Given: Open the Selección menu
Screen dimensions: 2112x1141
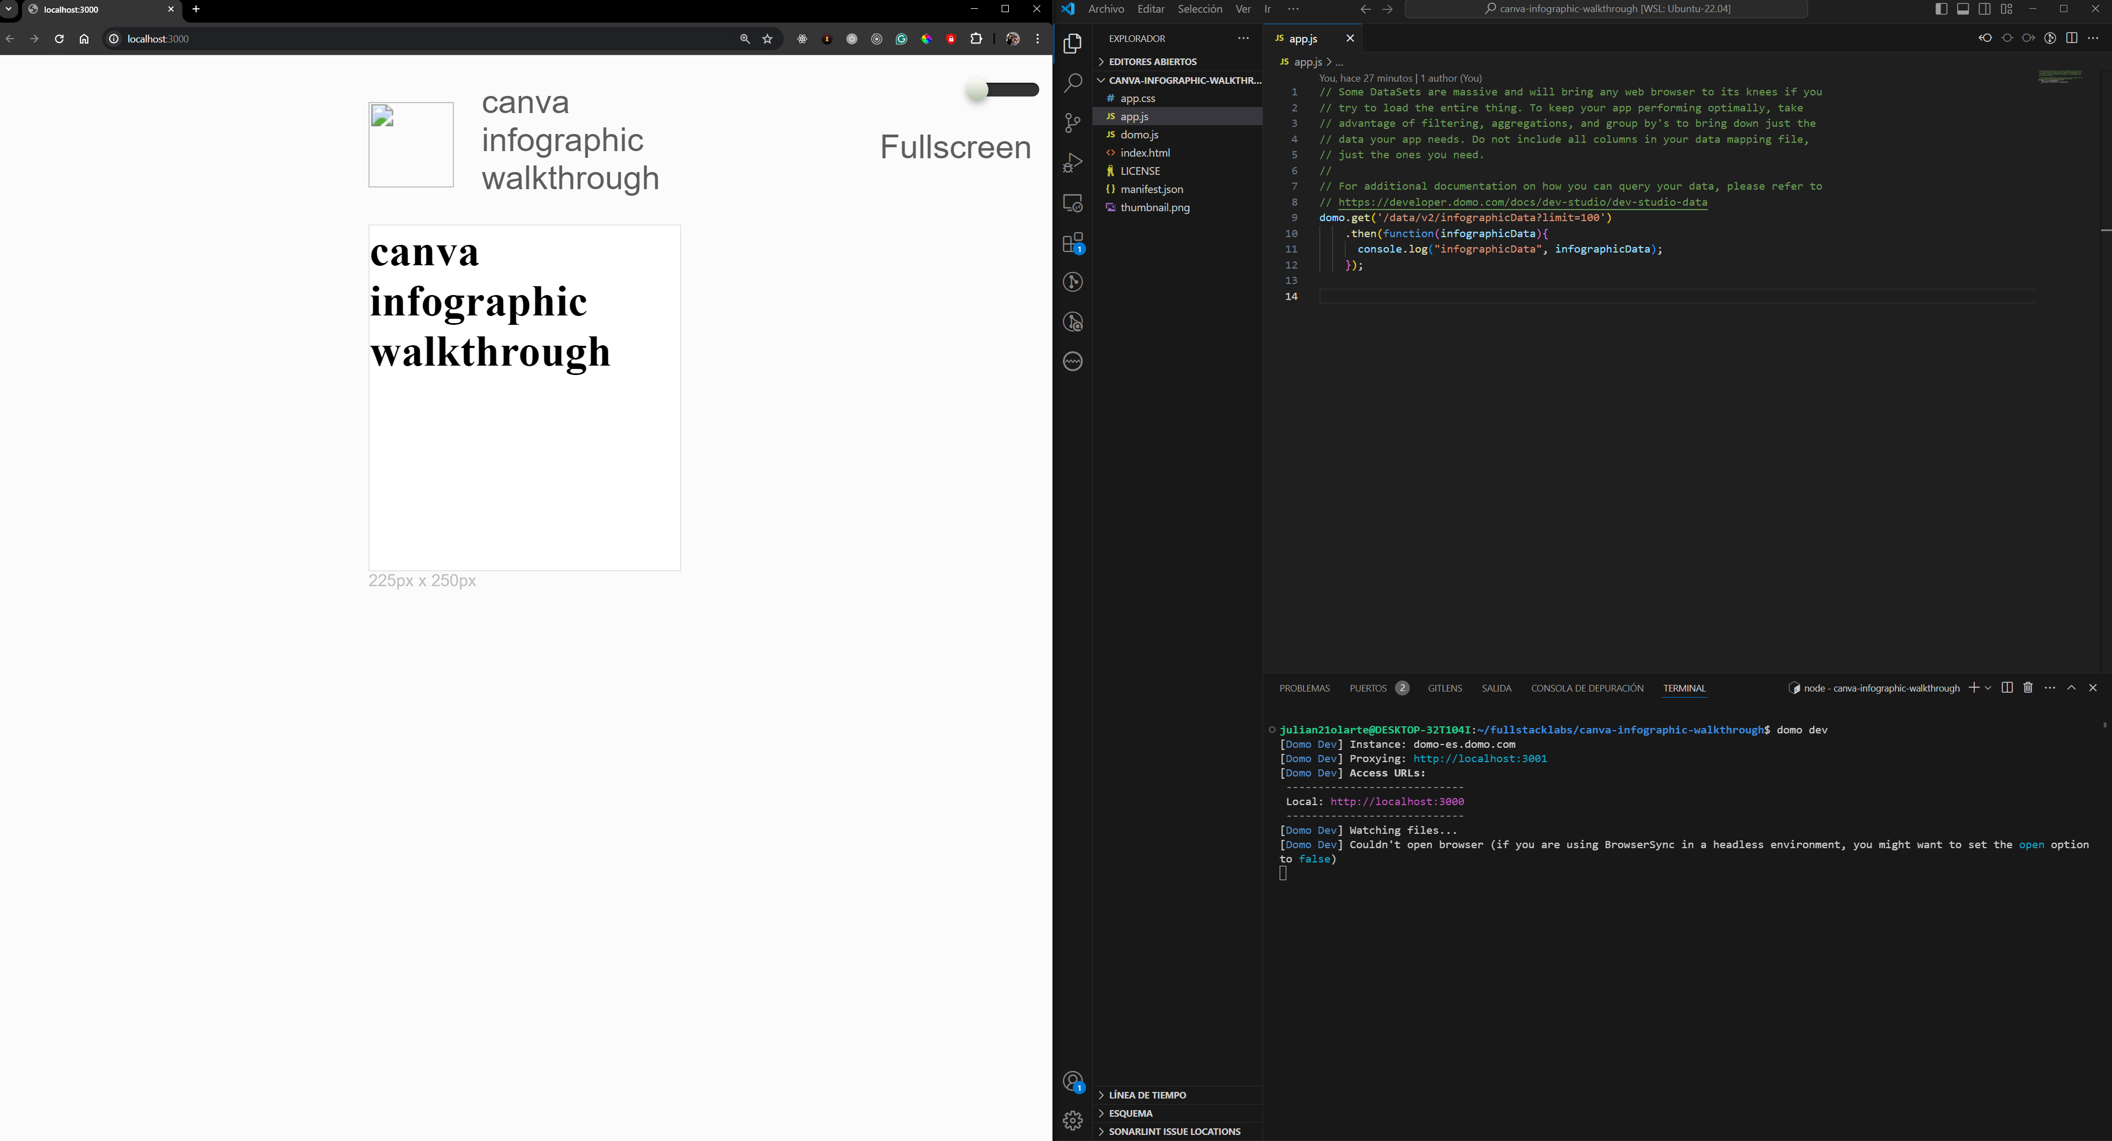Looking at the screenshot, I should [1200, 9].
